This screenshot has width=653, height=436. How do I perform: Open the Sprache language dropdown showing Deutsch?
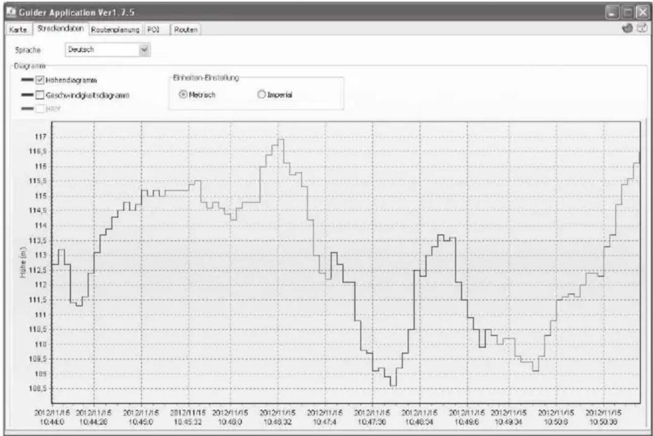pyautogui.click(x=108, y=50)
